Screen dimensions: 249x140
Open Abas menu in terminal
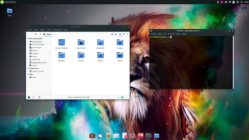(178, 34)
